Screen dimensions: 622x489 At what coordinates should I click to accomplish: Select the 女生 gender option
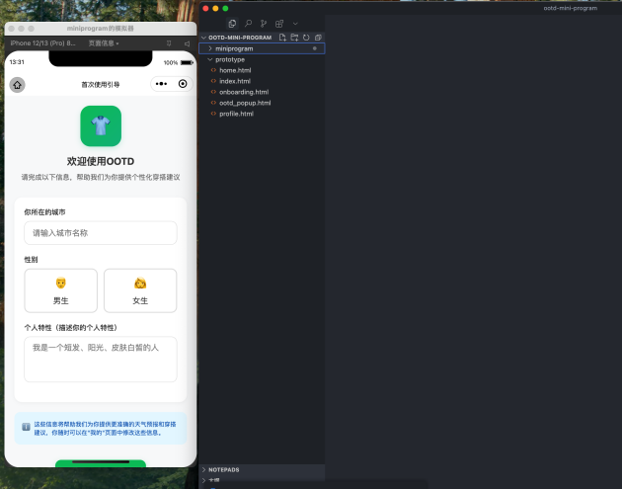point(140,290)
